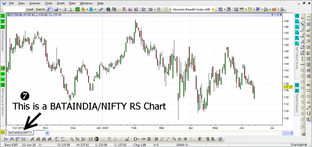Toggle the LIN linear scale button
This screenshot has width=312, height=147.
pos(143,139)
